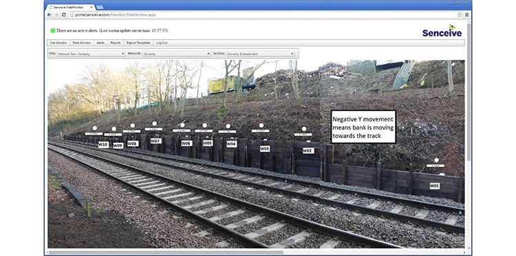Click the browser reload icon
This screenshot has height=256, width=516.
[64, 15]
